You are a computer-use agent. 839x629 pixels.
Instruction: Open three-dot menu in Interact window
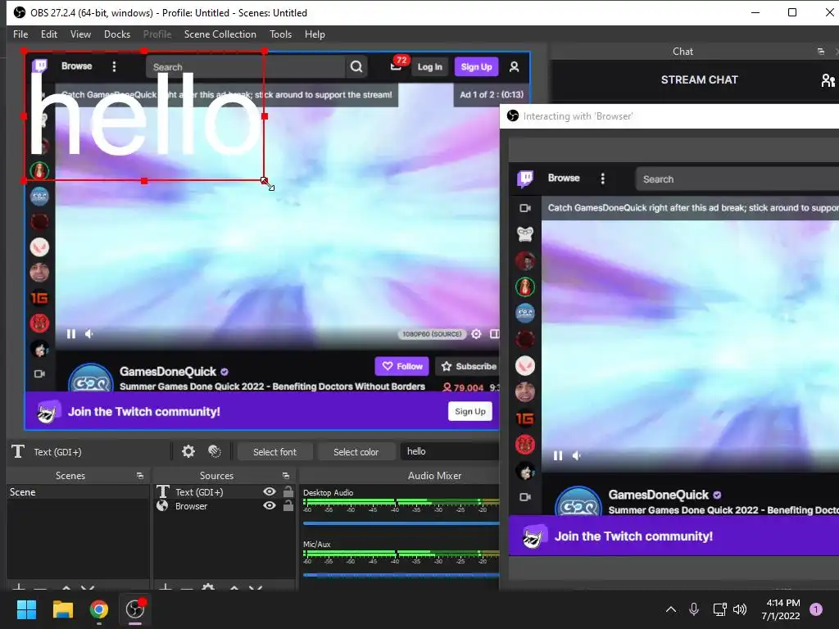click(x=603, y=178)
